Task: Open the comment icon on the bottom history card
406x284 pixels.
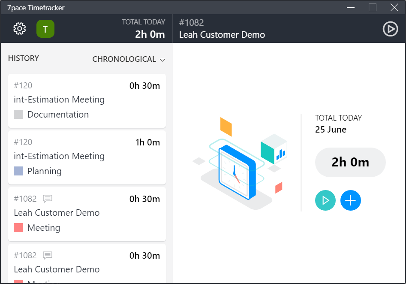Action: tap(48, 255)
